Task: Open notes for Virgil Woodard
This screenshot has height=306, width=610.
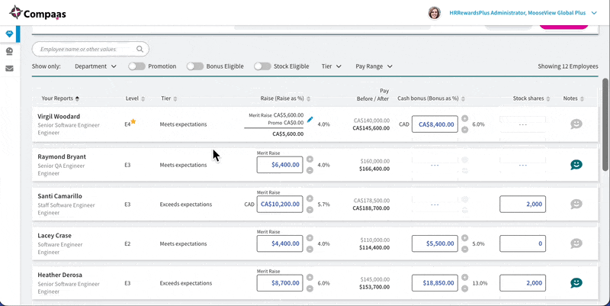Action: pos(576,124)
